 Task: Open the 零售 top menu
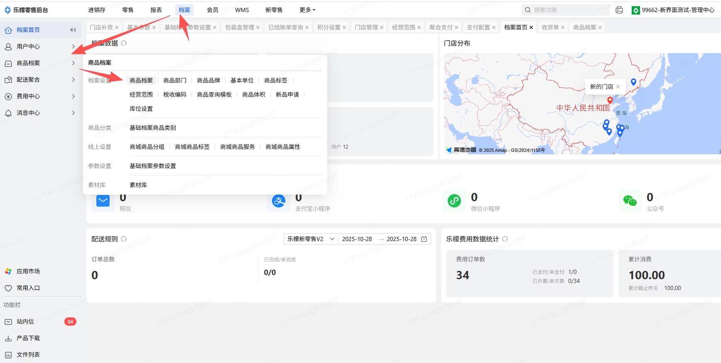pos(128,10)
